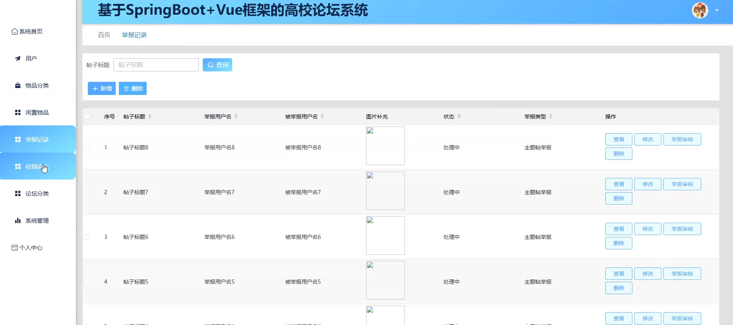Image resolution: width=733 pixels, height=325 pixels.
Task: Open the 闲置物品 sidebar menu
Action: 38,112
